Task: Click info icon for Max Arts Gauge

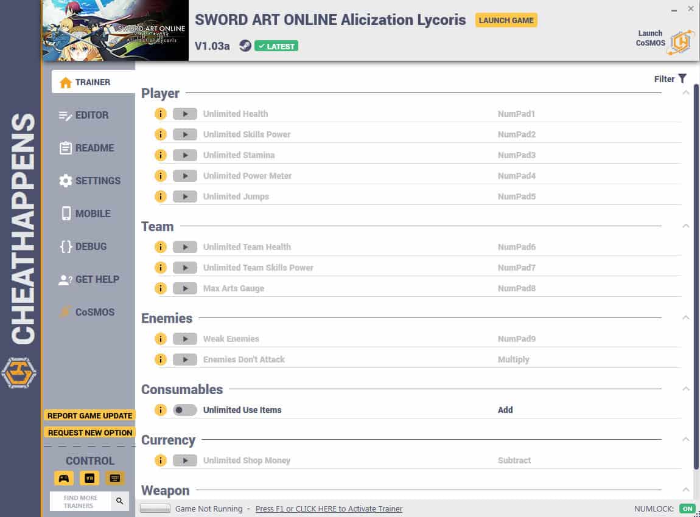Action: 160,288
